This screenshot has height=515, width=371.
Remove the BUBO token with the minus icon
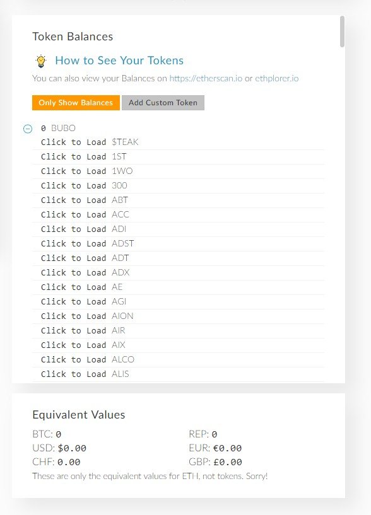(28, 129)
